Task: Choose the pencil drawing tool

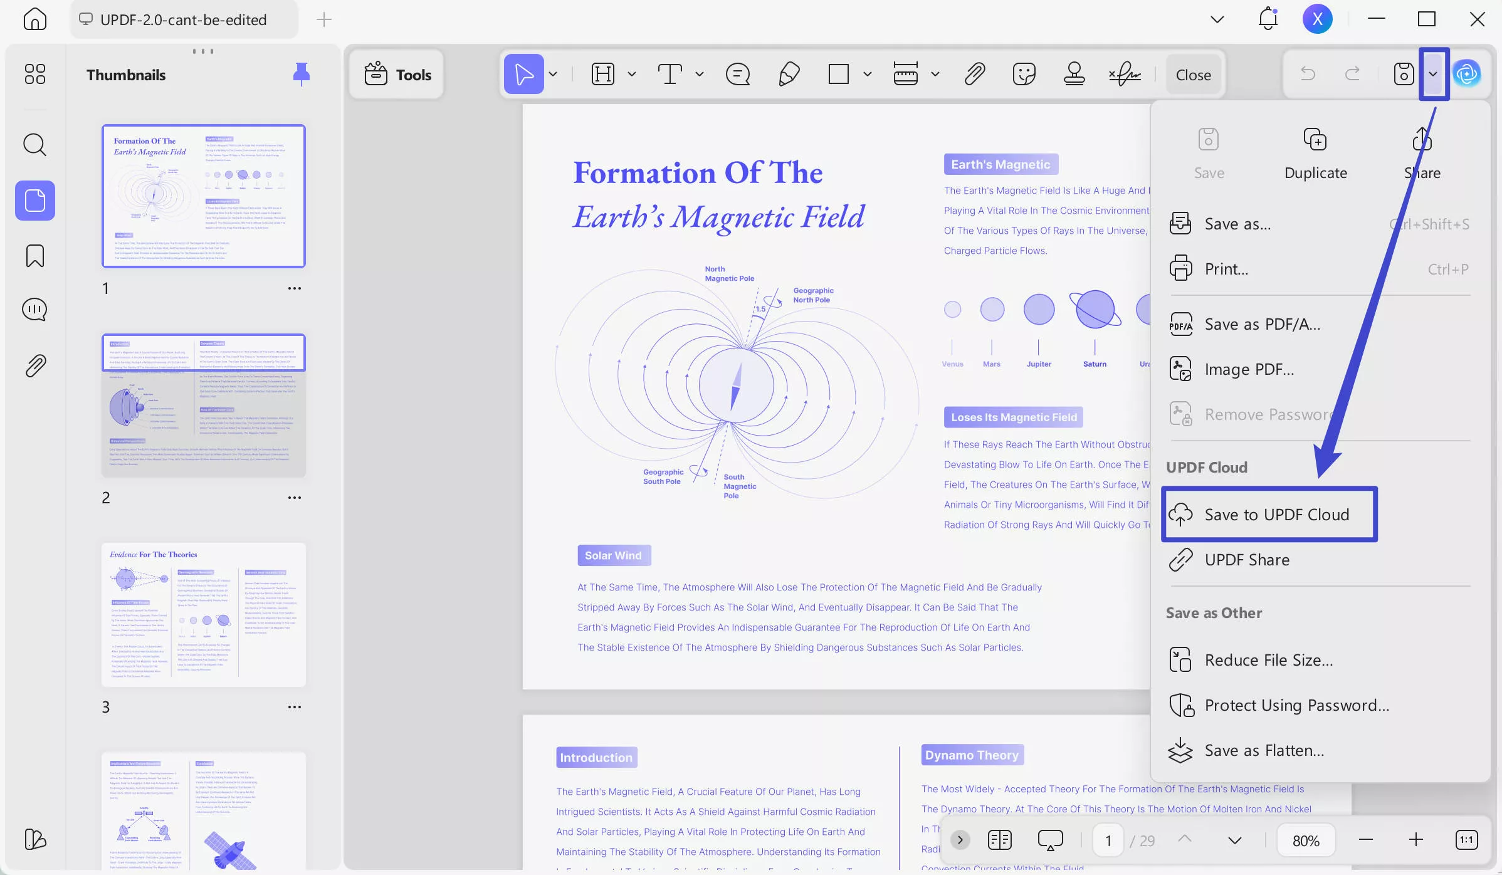Action: (789, 75)
